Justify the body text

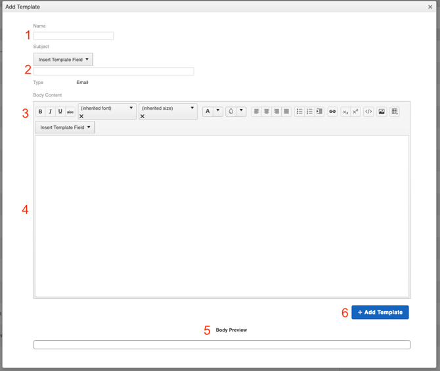click(286, 112)
